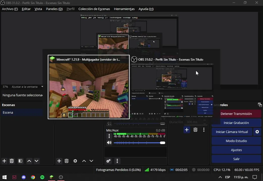The width and height of the screenshot is (263, 181).
Task: Open Archivo menu
Action: pyautogui.click(x=10, y=9)
